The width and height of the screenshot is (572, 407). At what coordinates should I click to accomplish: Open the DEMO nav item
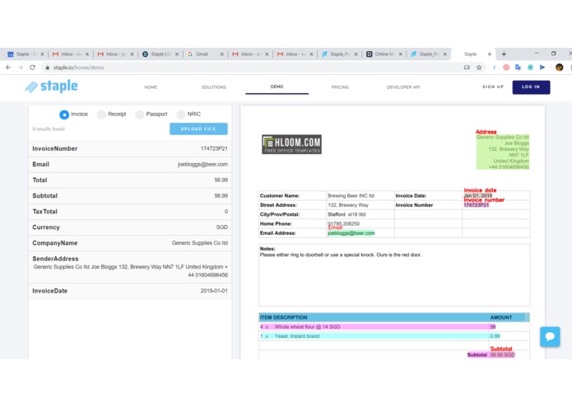pyautogui.click(x=277, y=87)
